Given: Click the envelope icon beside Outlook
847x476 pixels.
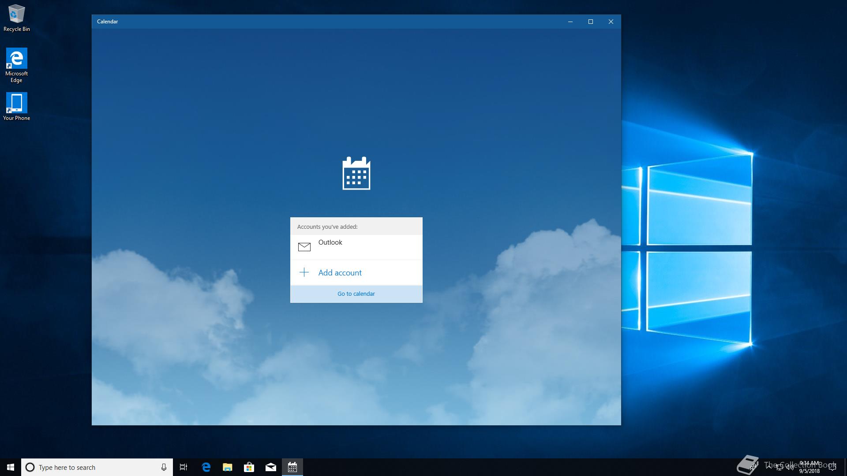Looking at the screenshot, I should [x=304, y=247].
